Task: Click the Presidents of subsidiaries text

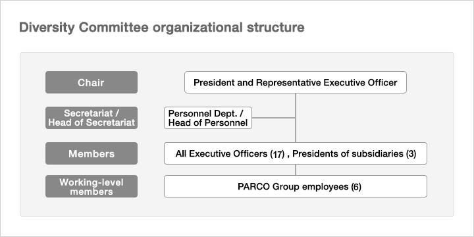Action: coord(348,153)
